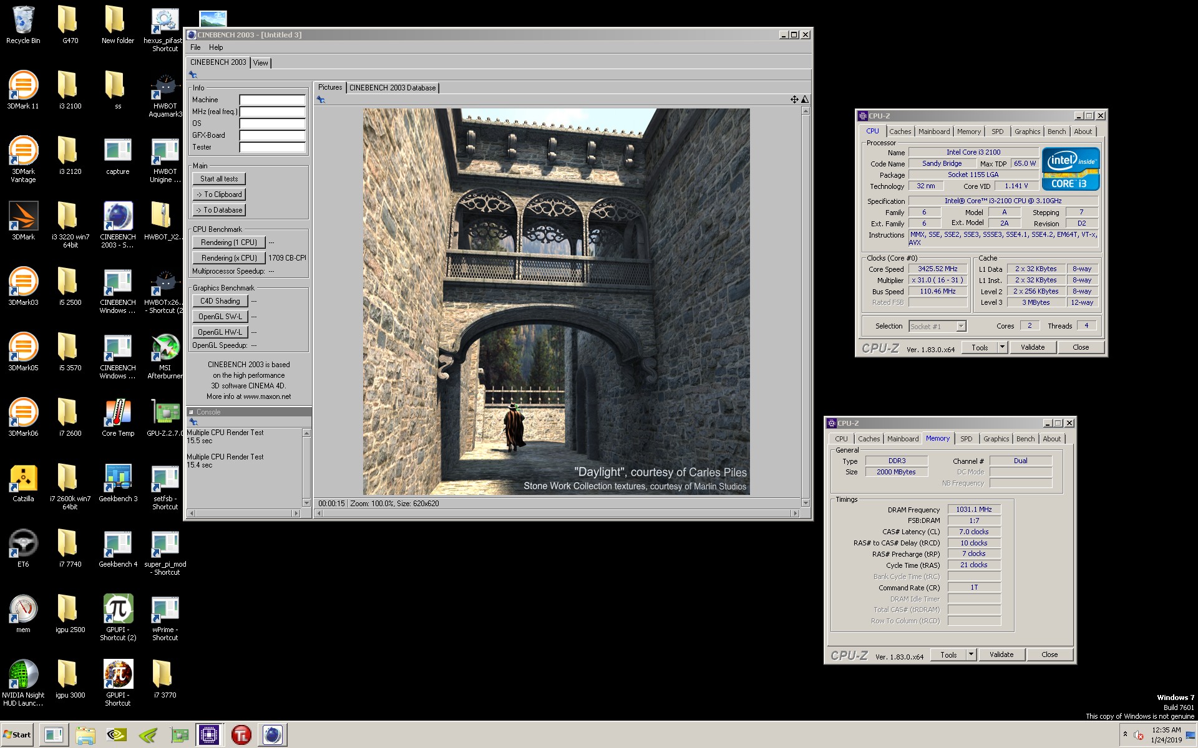Click the Daylight rendered picture
The height and width of the screenshot is (748, 1198).
point(557,302)
